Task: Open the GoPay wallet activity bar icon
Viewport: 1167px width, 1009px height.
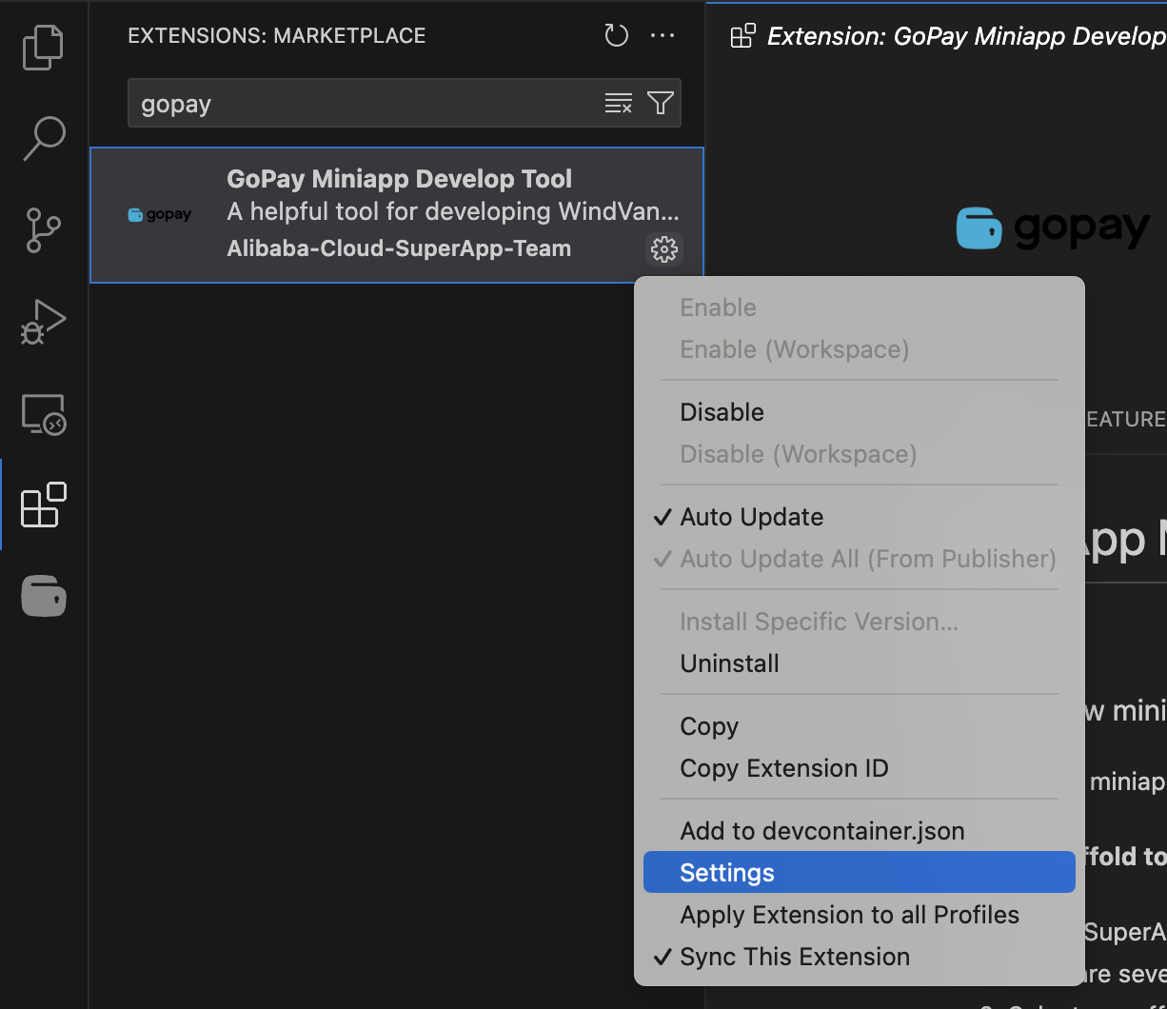Action: [44, 596]
